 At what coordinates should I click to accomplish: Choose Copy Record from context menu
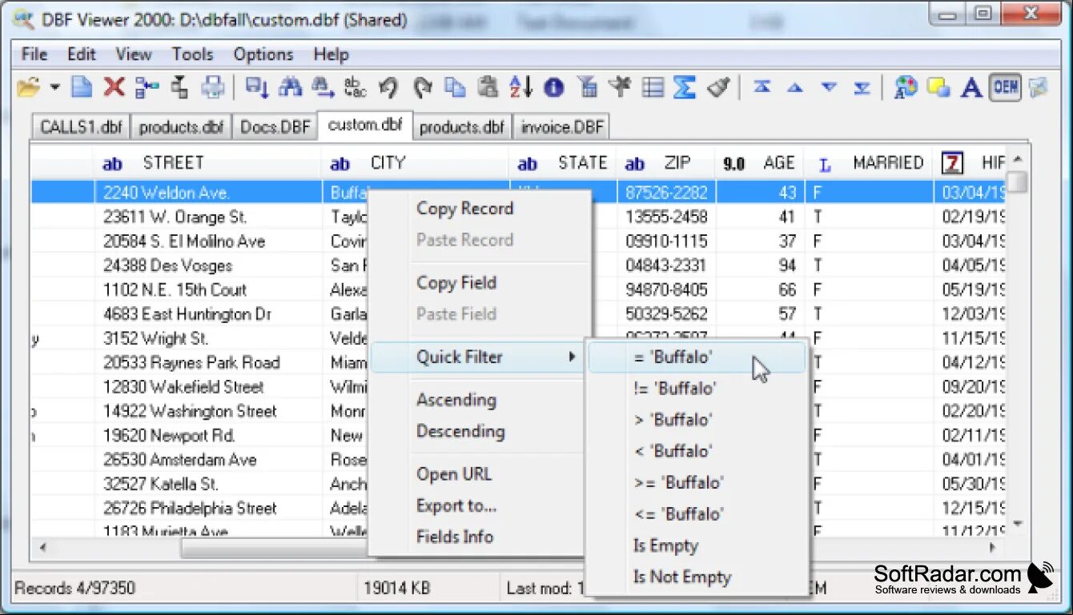tap(464, 209)
